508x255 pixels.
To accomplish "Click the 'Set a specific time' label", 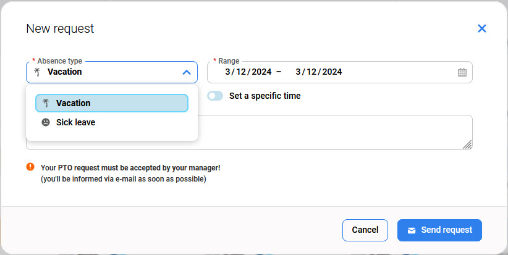I will pos(265,96).
